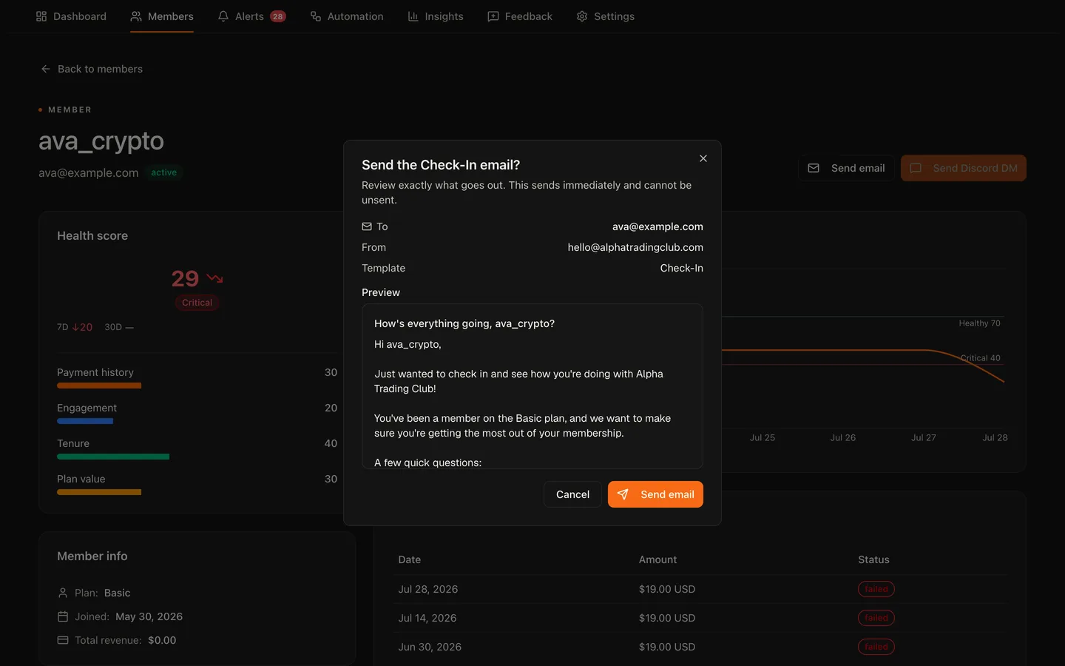Screen dimensions: 1065x666
Task: Click the Jul 14, 2026 date cell
Action: point(427,618)
